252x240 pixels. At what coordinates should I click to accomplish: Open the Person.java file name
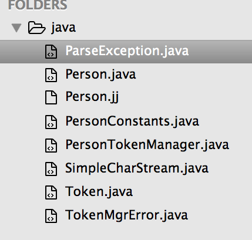point(100,75)
